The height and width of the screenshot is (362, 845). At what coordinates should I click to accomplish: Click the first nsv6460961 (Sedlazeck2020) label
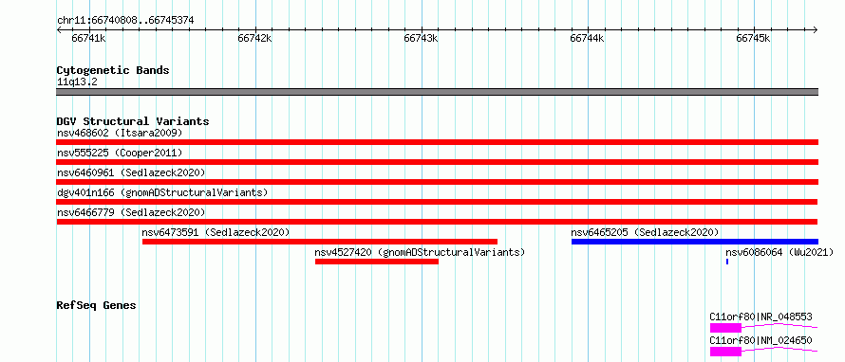[131, 172]
